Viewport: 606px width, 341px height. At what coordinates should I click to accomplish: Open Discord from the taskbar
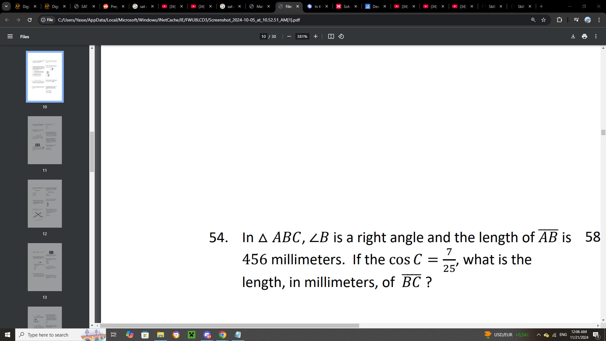[207, 335]
